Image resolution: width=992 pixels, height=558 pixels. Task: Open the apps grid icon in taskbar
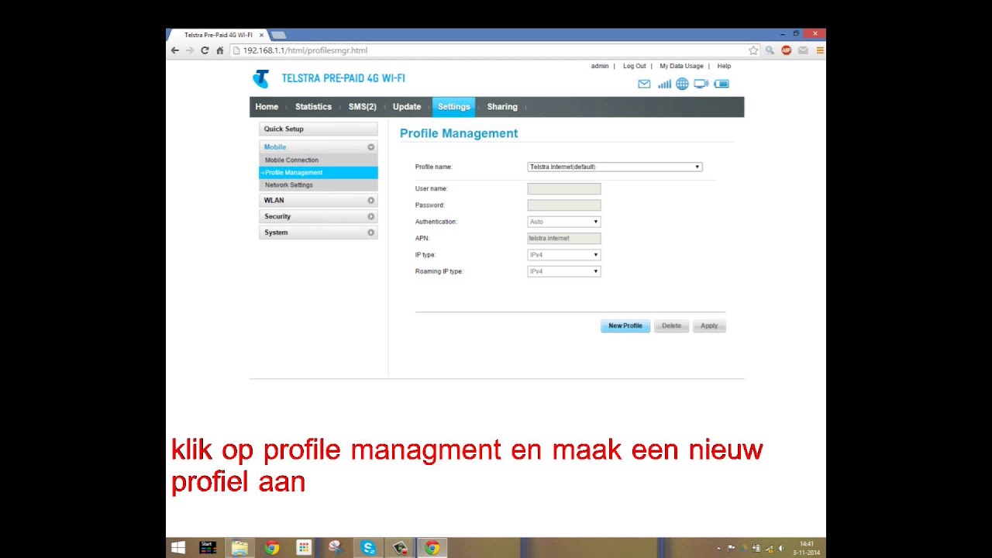pyautogui.click(x=304, y=548)
